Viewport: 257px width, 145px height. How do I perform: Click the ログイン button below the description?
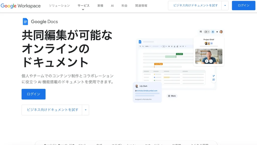point(33,94)
